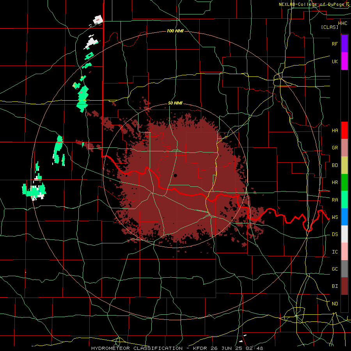Screen dimensions: 351x351
Task: Click the UK magenta legend swatch
Action: [344, 61]
